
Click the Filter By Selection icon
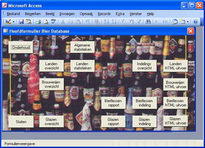tap(123, 22)
